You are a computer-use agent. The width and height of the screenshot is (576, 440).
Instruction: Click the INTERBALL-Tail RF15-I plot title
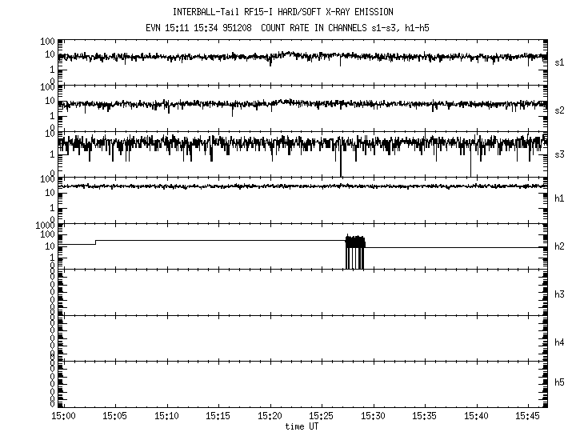tap(282, 12)
